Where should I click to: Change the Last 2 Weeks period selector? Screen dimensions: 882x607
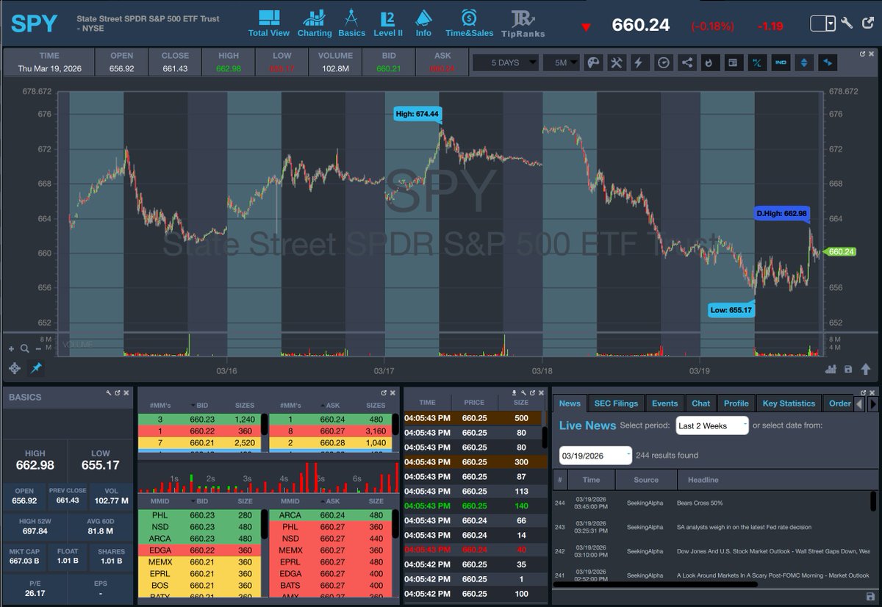[x=711, y=425]
